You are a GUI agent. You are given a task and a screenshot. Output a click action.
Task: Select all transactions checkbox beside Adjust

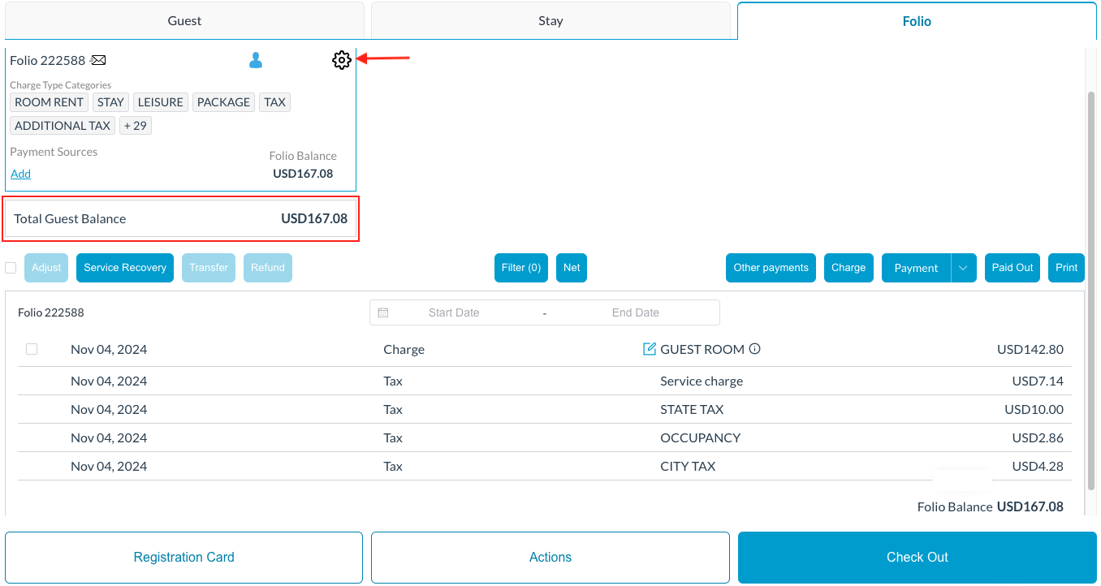pos(11,268)
